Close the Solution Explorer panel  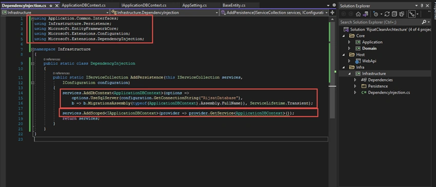[x=428, y=6]
